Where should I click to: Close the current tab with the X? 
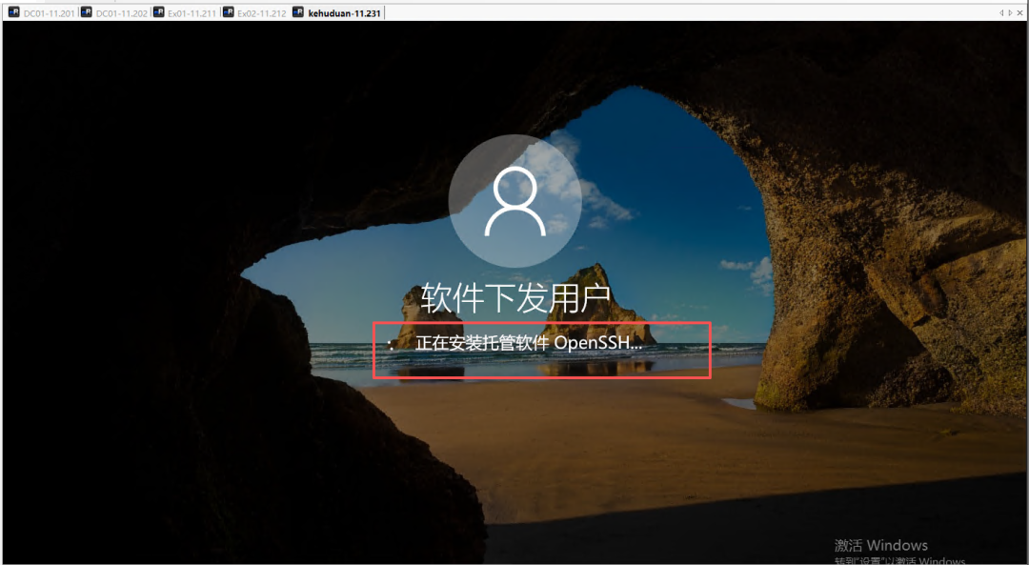(x=1020, y=12)
